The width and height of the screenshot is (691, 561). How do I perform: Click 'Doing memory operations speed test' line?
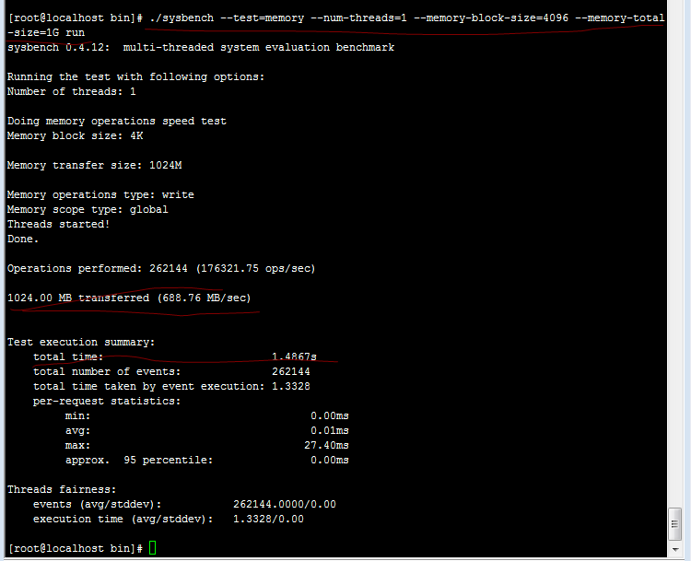117,122
